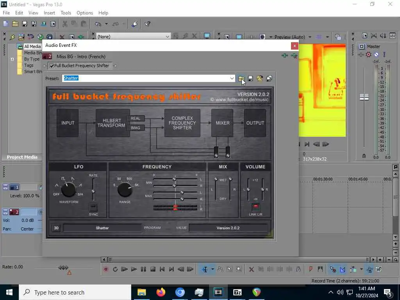
Task: Click the playback Rate scrub control
Action: tap(63, 268)
